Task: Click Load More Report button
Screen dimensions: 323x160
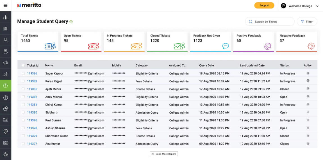Action: click(x=164, y=154)
